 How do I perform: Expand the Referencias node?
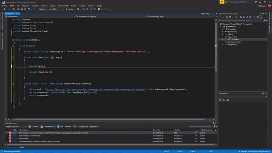coord(223,32)
